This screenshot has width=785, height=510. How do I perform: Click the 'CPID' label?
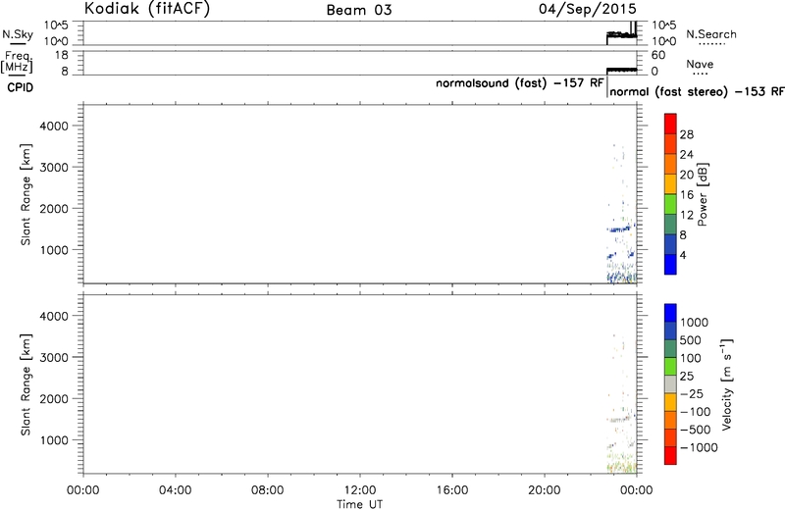tap(20, 87)
